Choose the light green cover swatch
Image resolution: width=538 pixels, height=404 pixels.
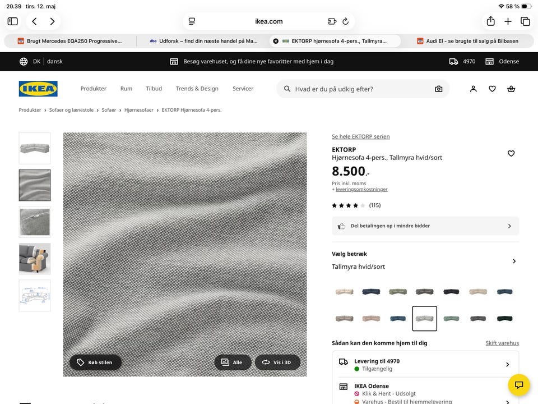(x=451, y=319)
